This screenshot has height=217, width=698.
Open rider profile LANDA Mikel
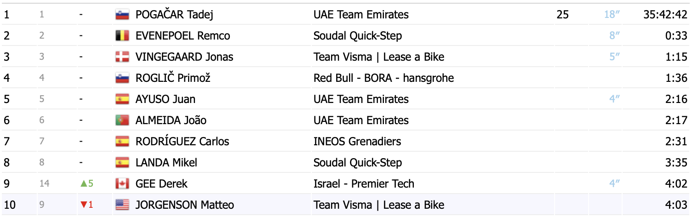(x=167, y=163)
